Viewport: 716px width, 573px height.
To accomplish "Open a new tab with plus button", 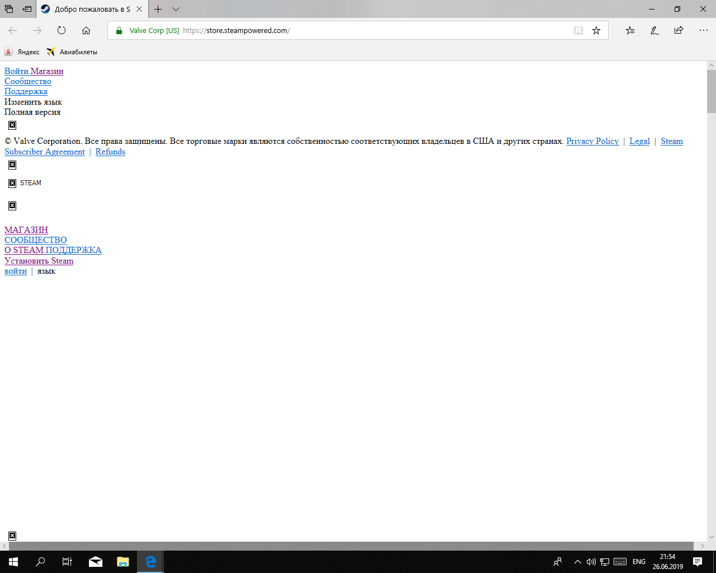I will click(x=158, y=9).
